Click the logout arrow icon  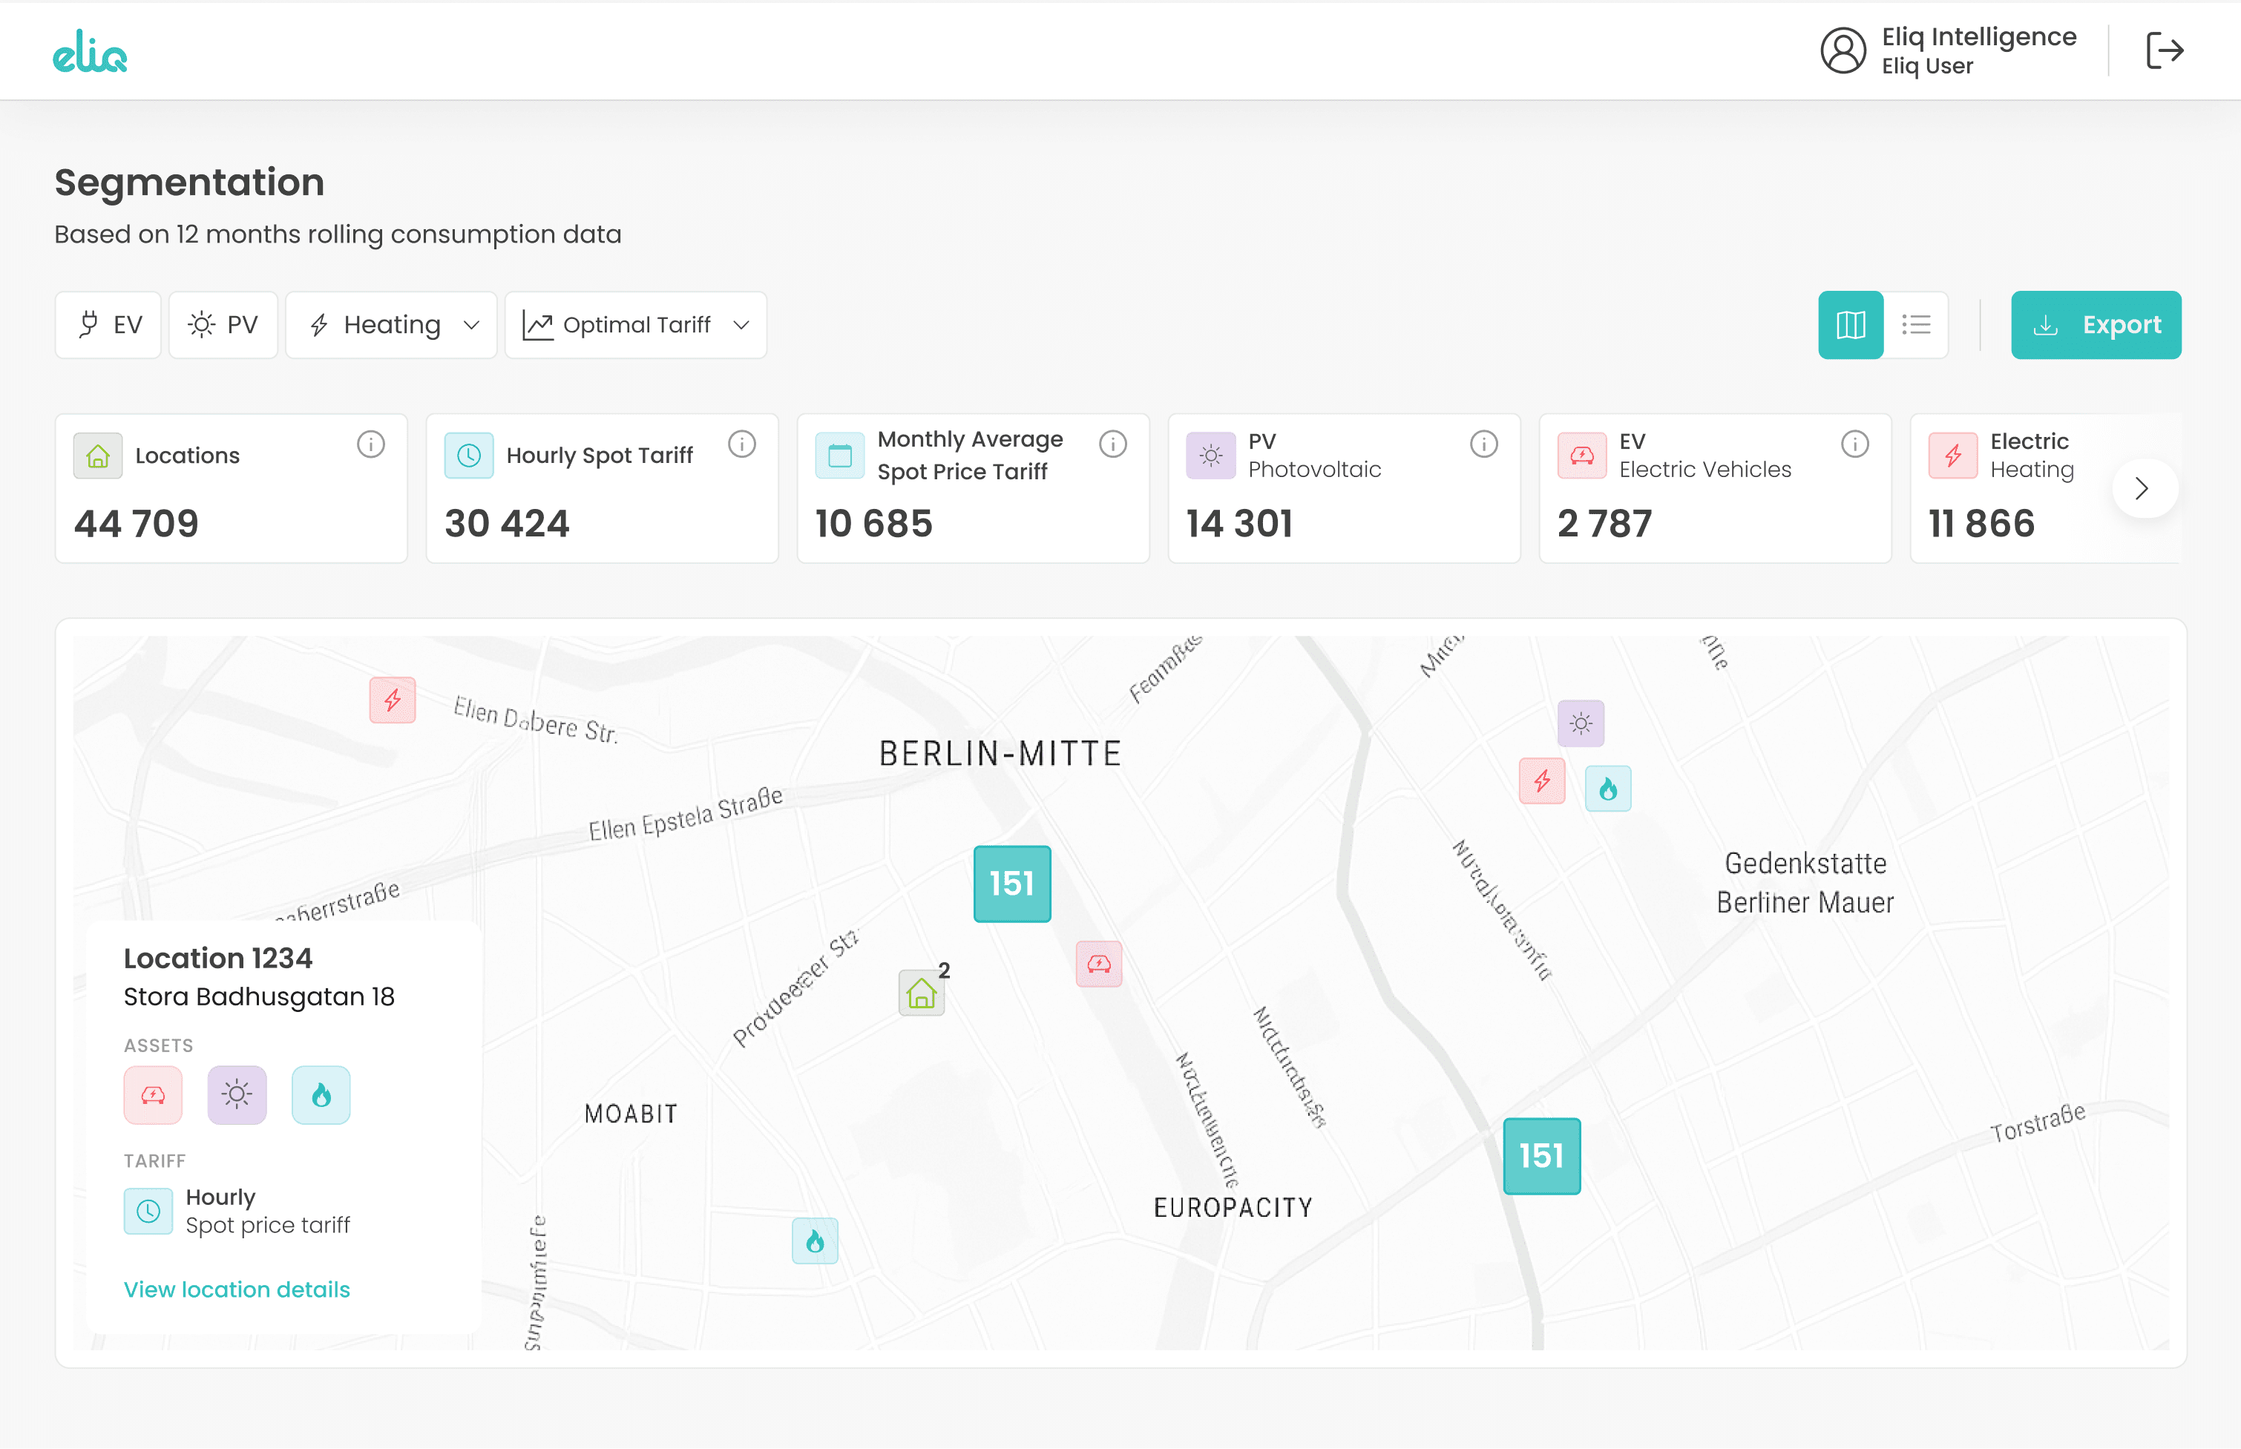2164,50
